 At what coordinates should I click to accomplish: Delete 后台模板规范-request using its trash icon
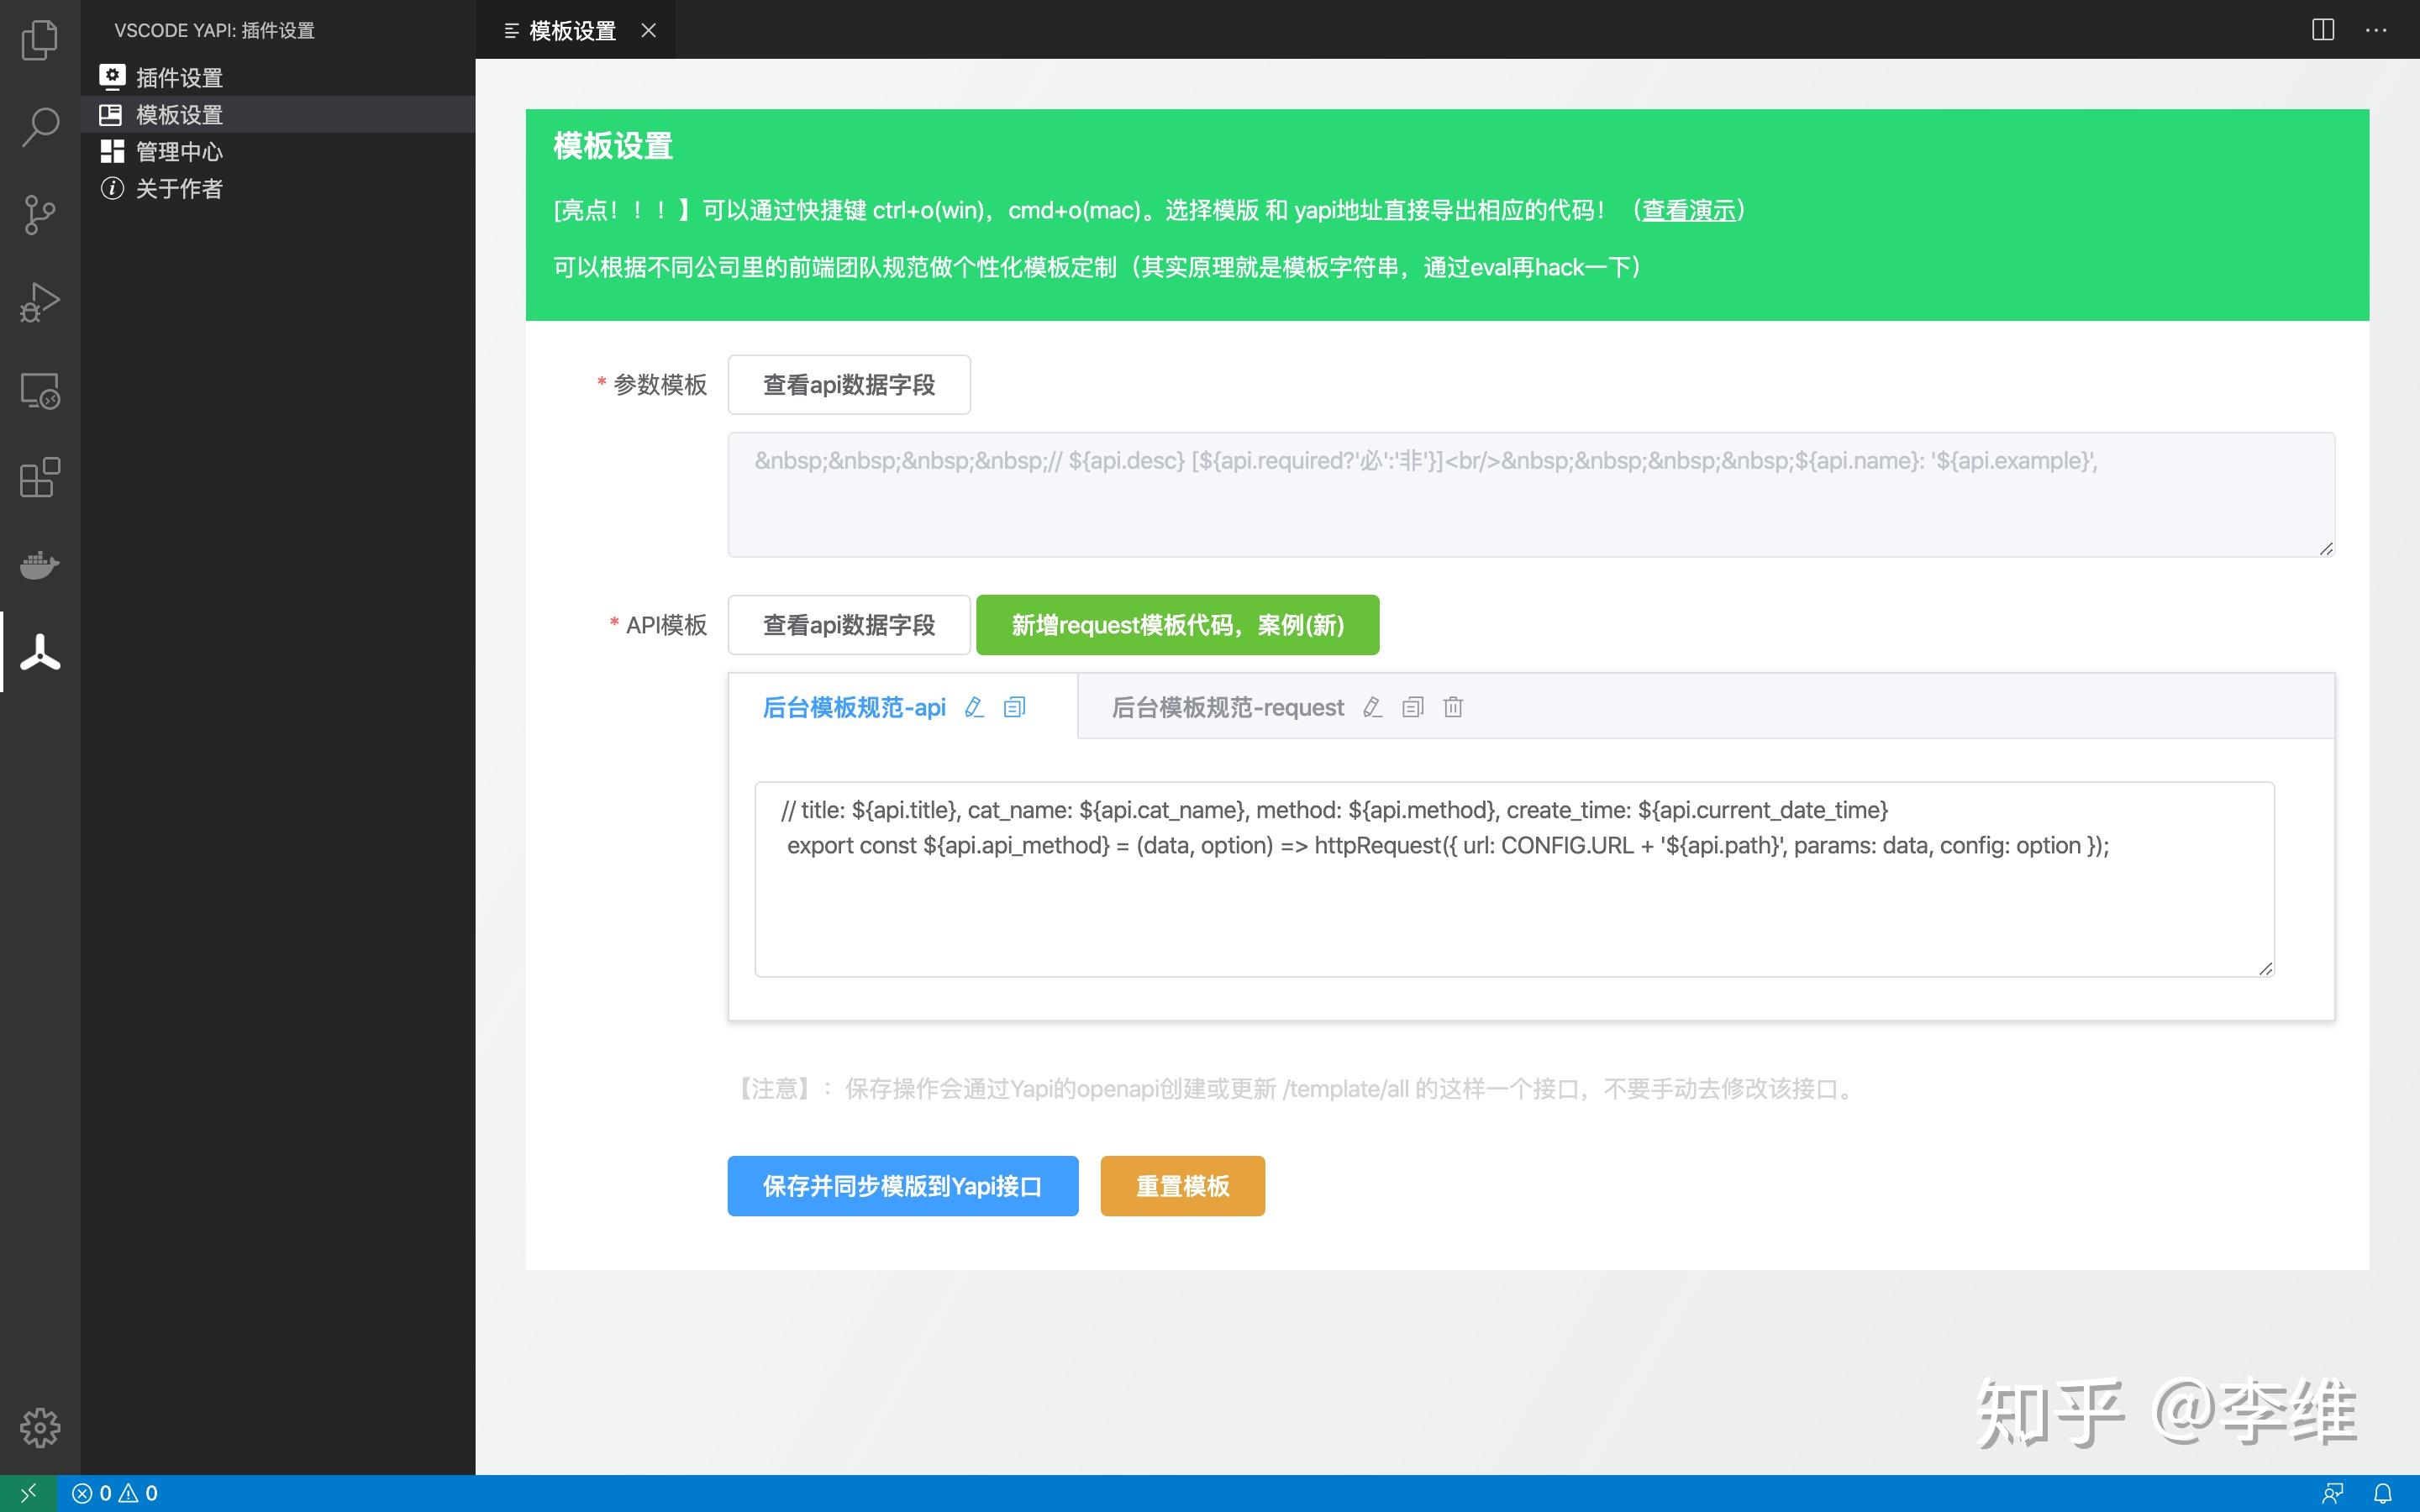[1452, 707]
